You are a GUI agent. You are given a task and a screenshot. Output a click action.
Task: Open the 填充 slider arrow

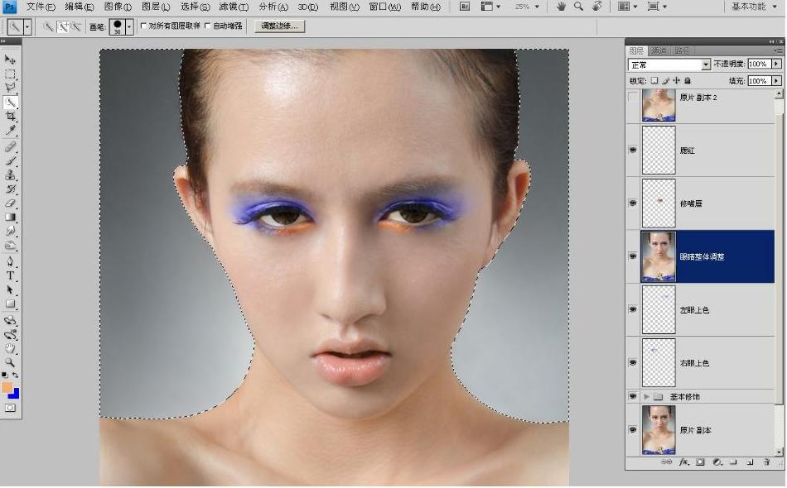pos(777,81)
